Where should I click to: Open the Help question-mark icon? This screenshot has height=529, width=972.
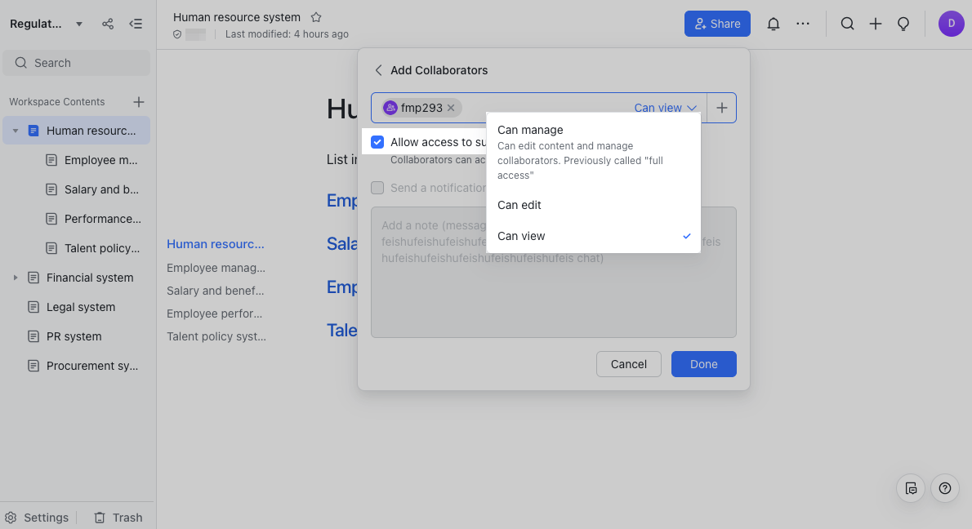945,487
